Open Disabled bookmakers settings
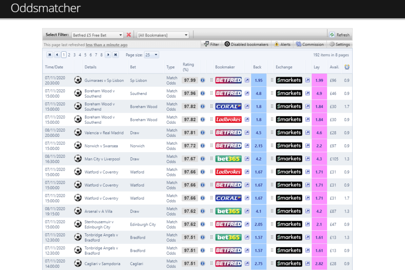The height and width of the screenshot is (270, 405). pyautogui.click(x=246, y=44)
